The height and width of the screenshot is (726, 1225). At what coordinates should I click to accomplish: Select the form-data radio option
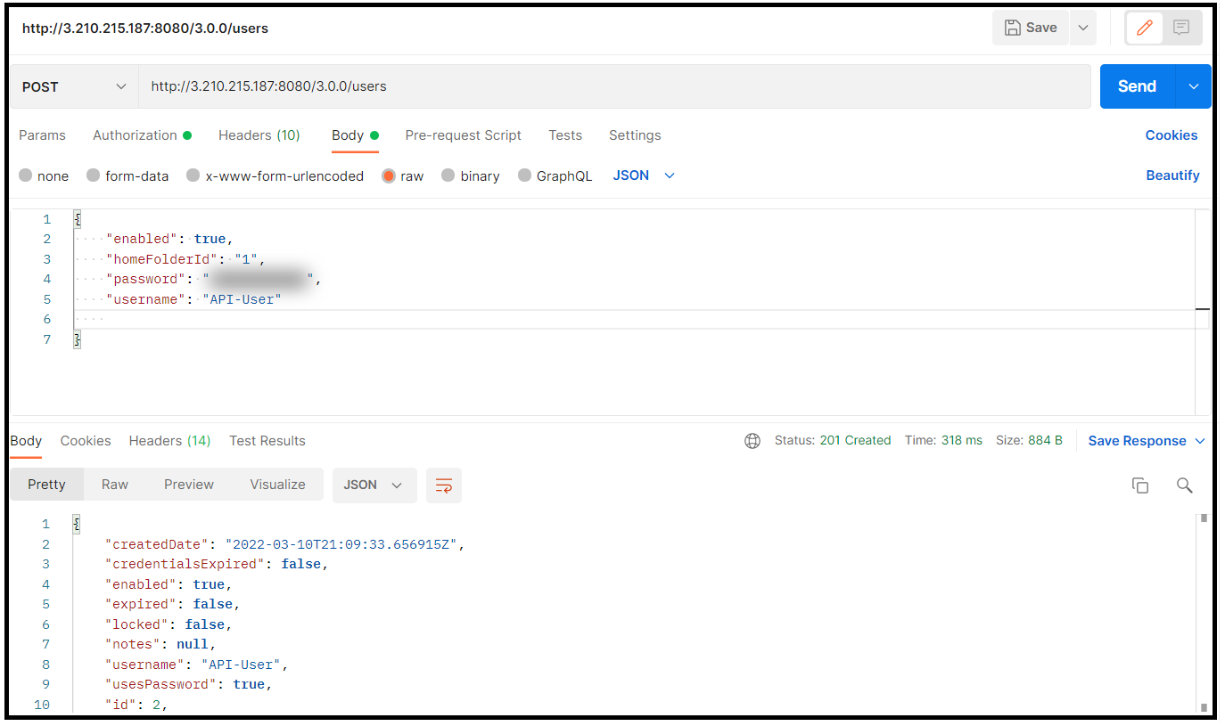[93, 175]
